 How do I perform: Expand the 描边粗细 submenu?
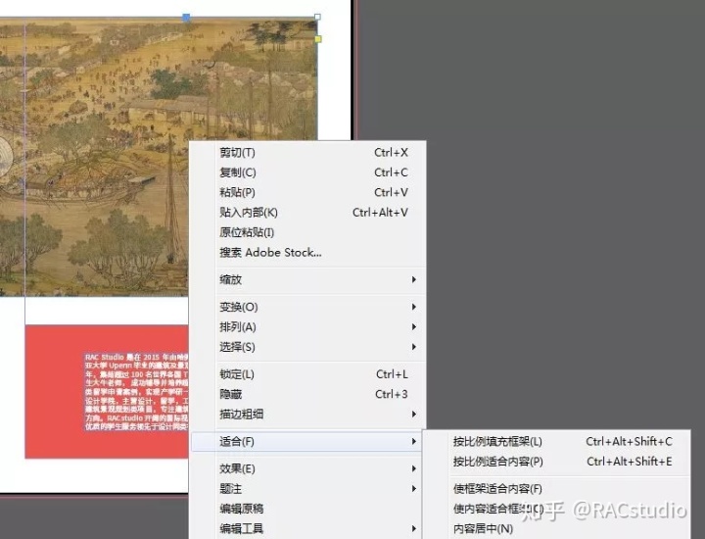[308, 414]
